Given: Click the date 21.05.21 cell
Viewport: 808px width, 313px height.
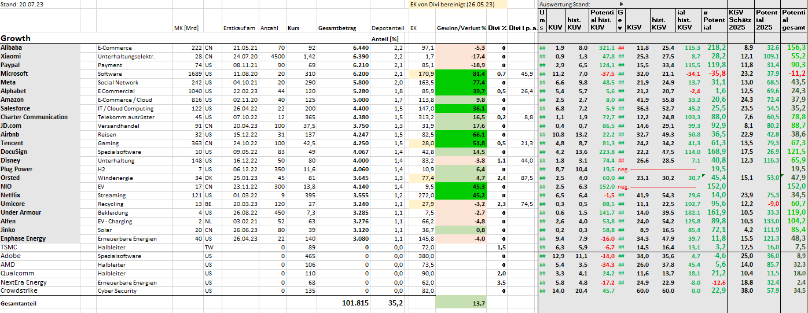Looking at the screenshot, I should click(240, 47).
